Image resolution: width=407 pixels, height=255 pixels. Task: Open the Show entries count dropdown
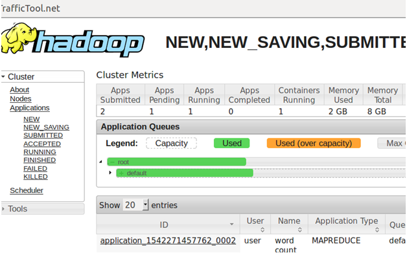pos(135,205)
